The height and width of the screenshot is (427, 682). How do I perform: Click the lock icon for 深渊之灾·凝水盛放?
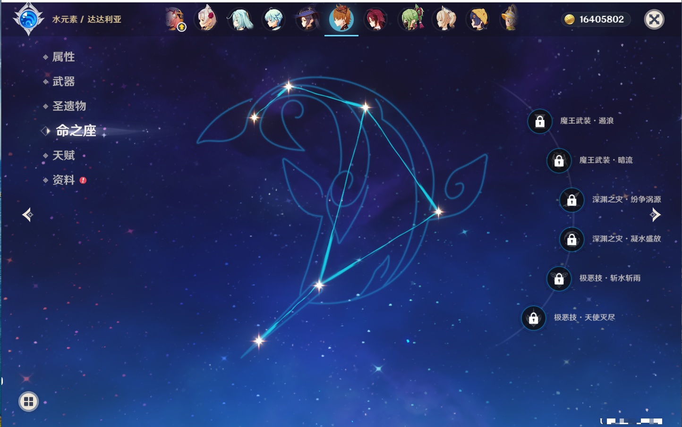[572, 239]
